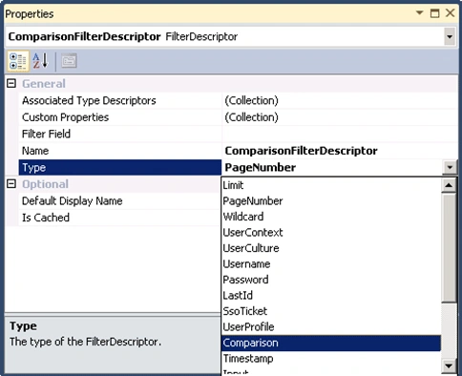
Task: Choose Wildcard from the type list
Action: pyautogui.click(x=331, y=217)
